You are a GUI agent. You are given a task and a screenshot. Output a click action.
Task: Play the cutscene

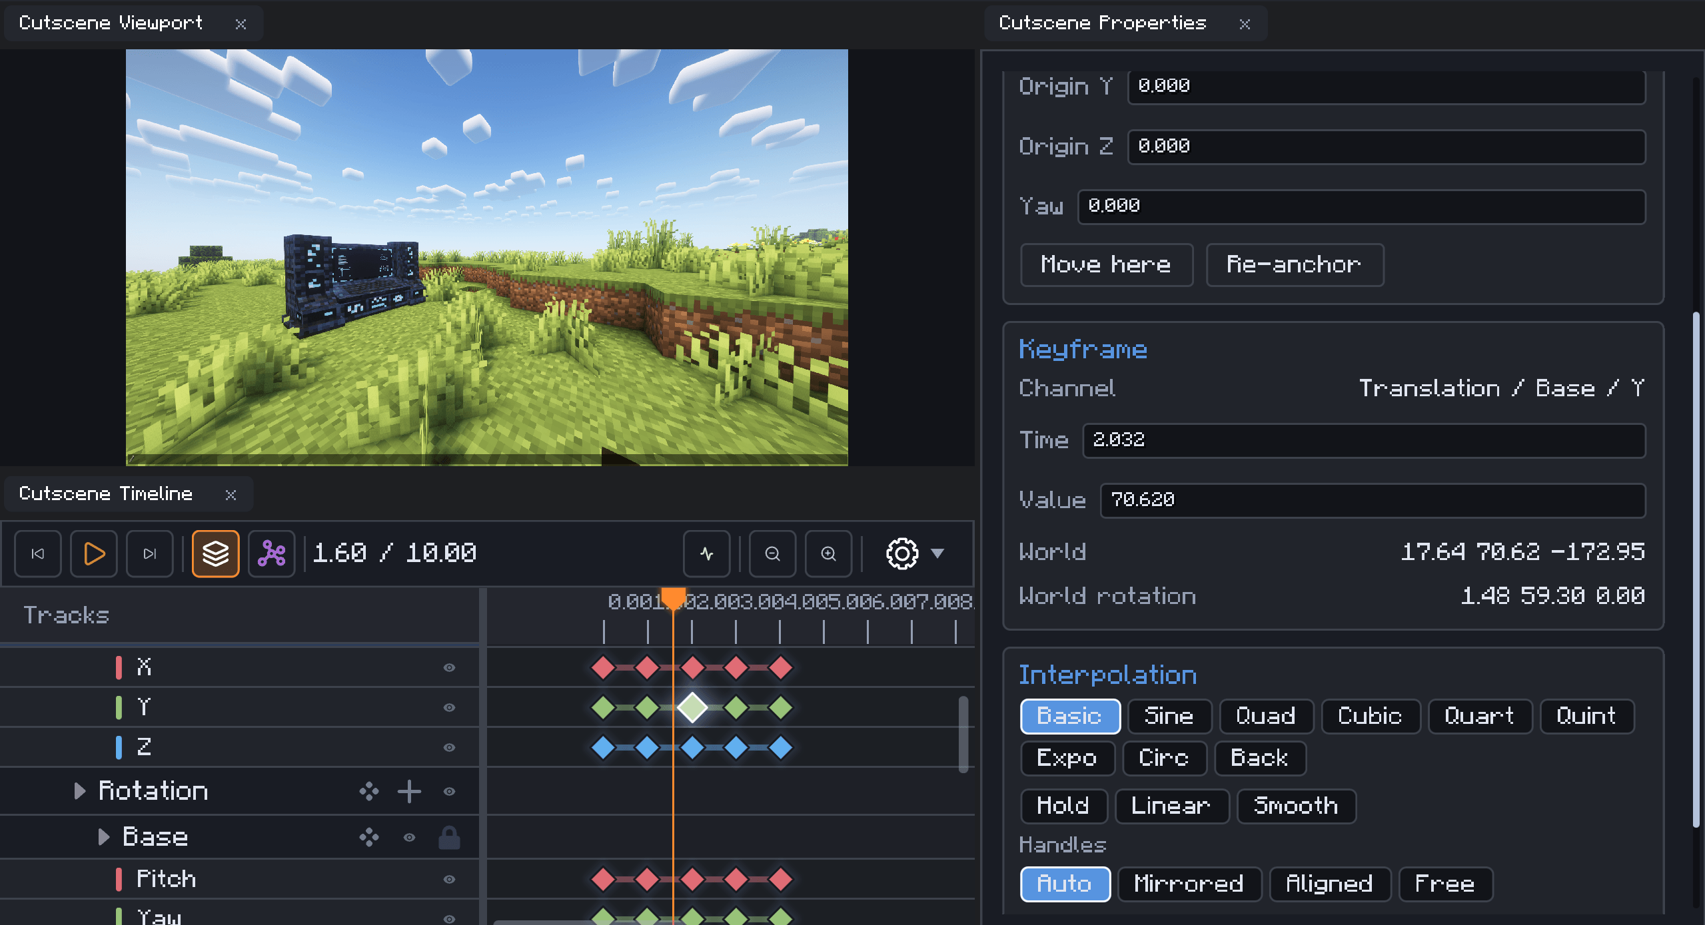(94, 553)
